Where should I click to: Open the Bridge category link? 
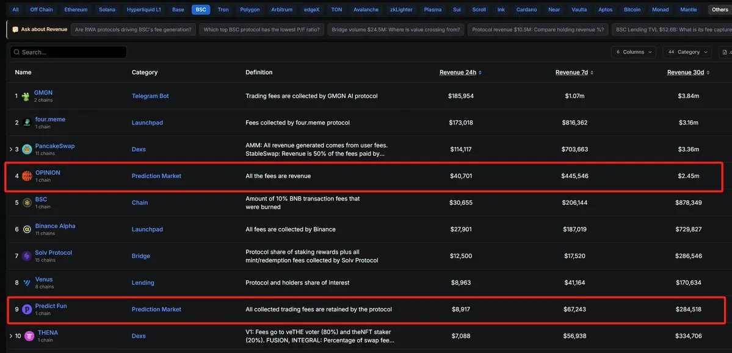coord(141,256)
